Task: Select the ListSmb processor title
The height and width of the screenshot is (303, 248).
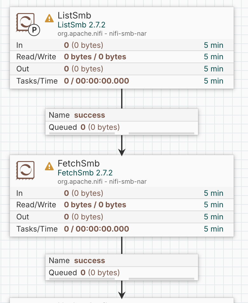Action: click(74, 15)
